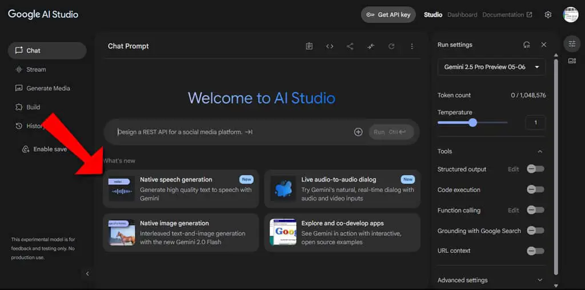585x290 pixels.
Task: Open the Gemini 2.5 Pro Preview model dropdown
Action: click(491, 67)
